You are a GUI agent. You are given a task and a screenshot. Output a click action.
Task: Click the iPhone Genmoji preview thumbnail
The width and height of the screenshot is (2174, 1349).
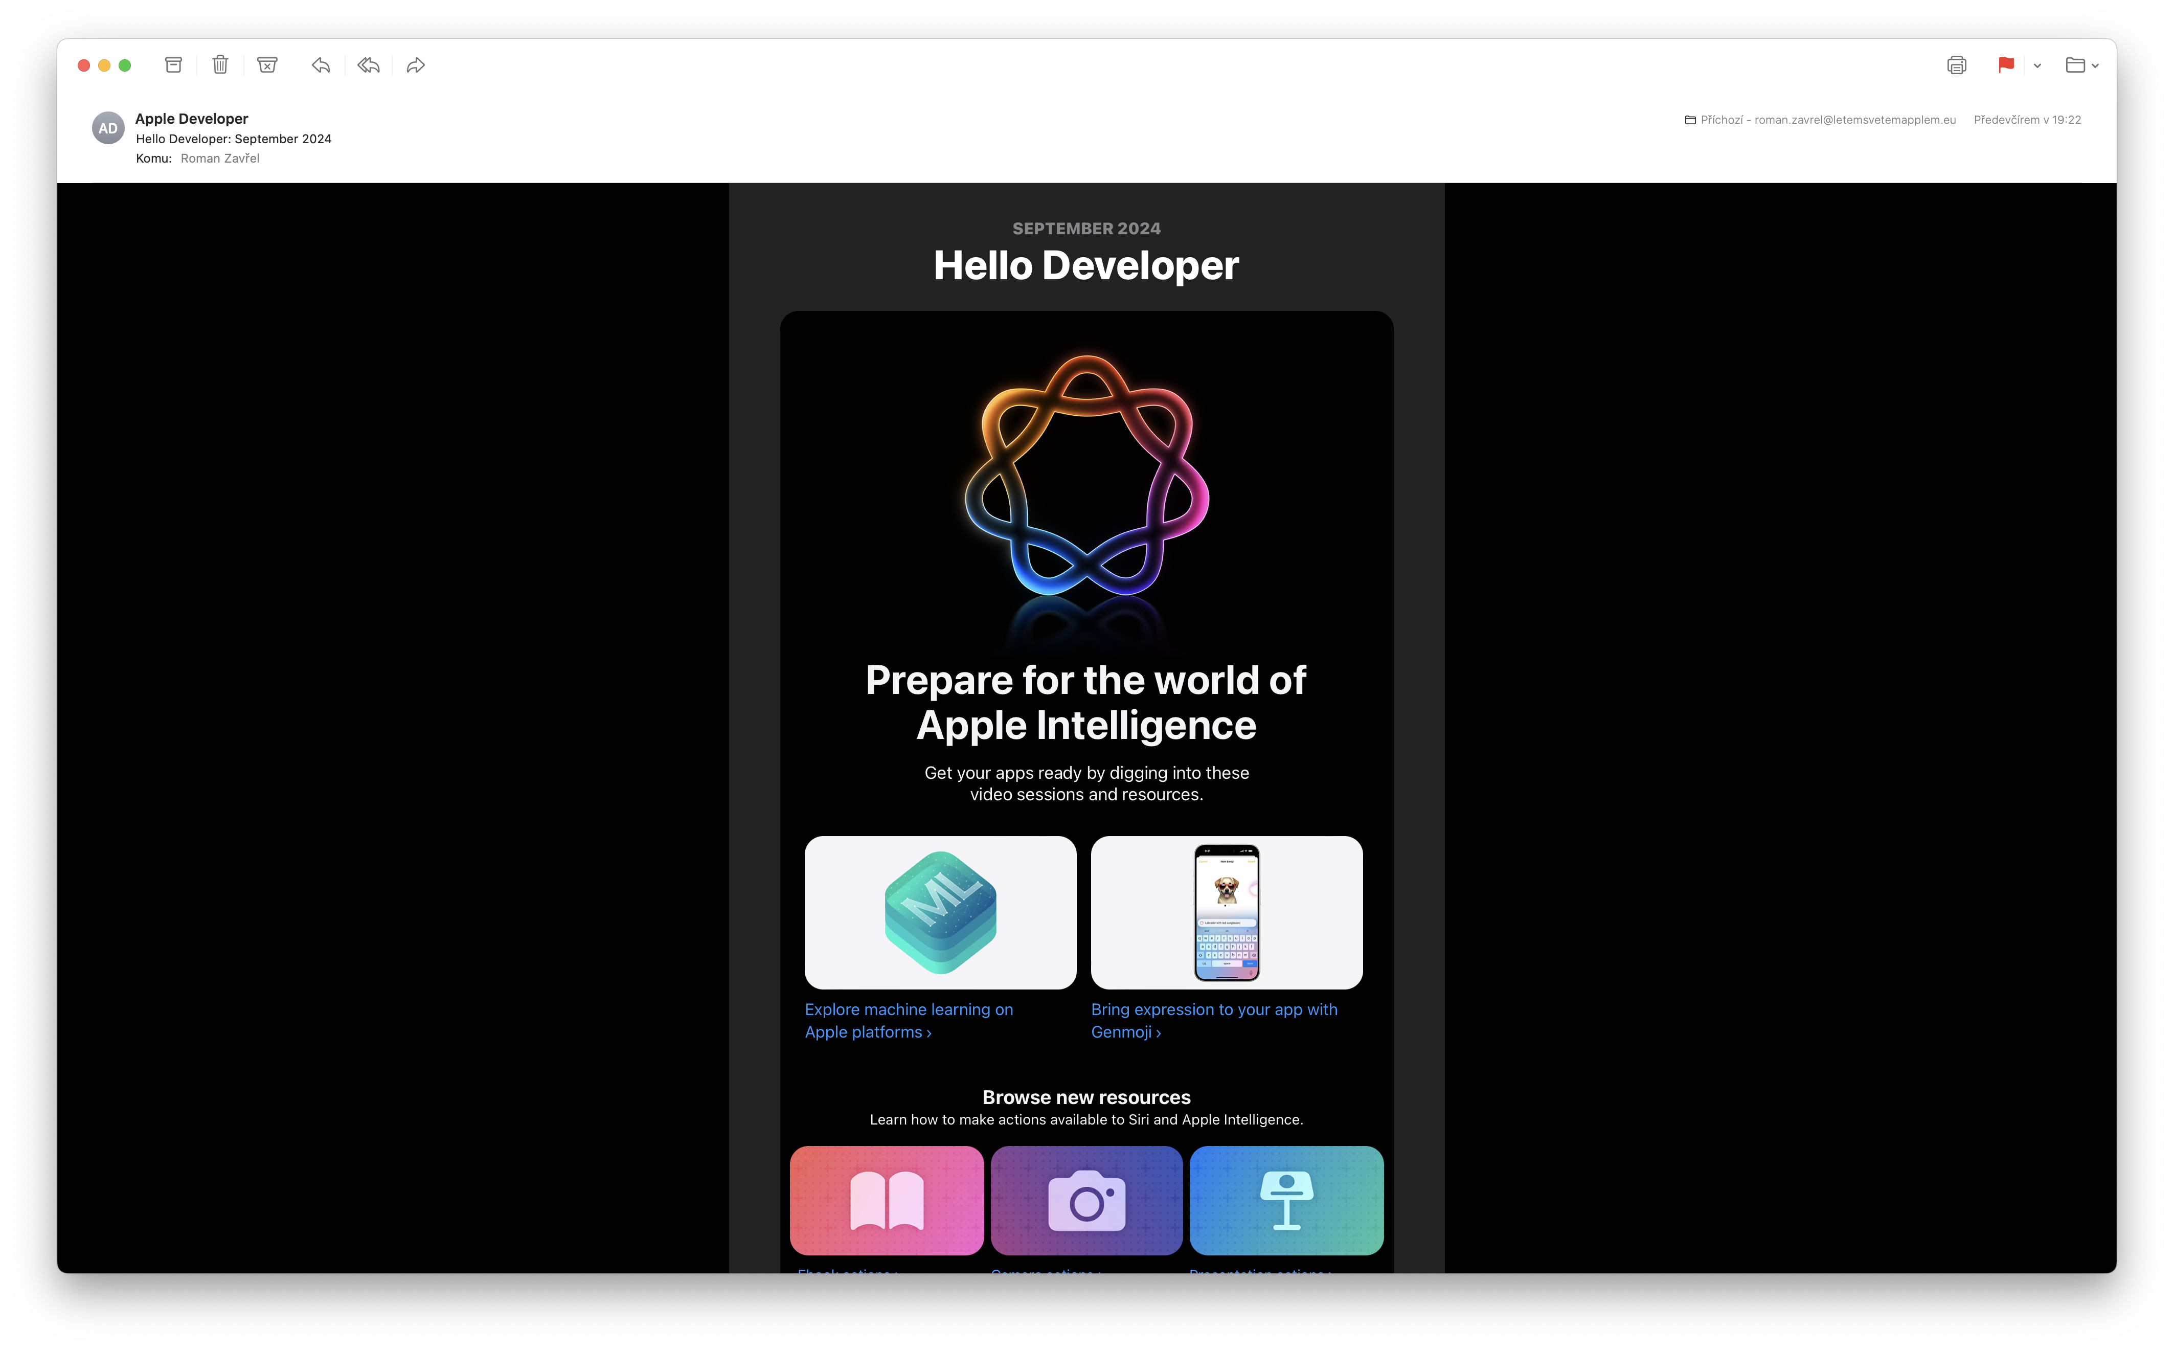click(1227, 912)
